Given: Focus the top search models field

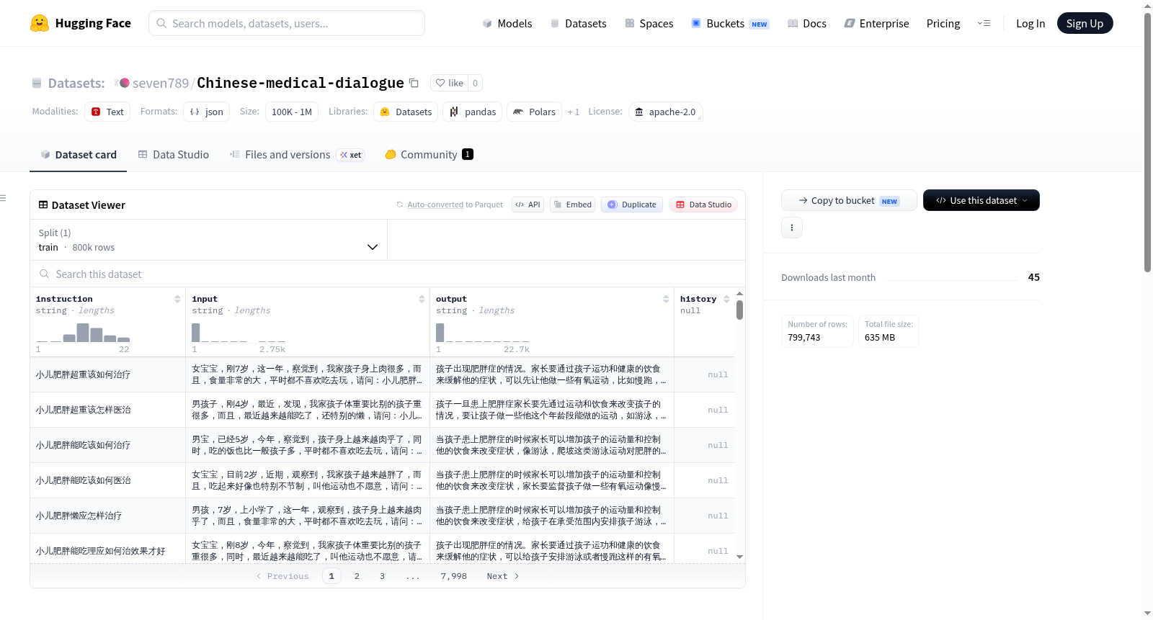Looking at the screenshot, I should click(x=287, y=23).
